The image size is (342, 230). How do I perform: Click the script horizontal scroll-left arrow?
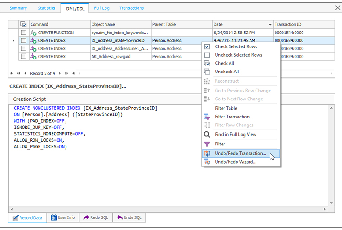tap(12, 209)
